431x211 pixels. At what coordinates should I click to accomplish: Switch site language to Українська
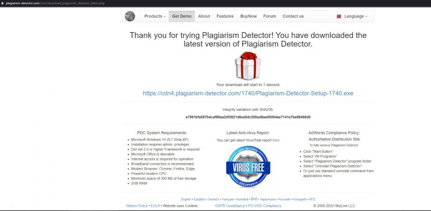(268, 199)
